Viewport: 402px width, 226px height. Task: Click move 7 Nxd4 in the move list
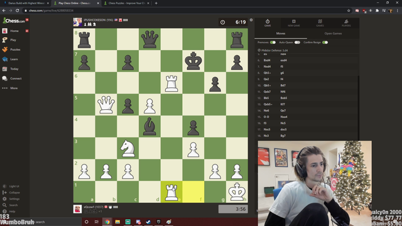tap(267, 67)
